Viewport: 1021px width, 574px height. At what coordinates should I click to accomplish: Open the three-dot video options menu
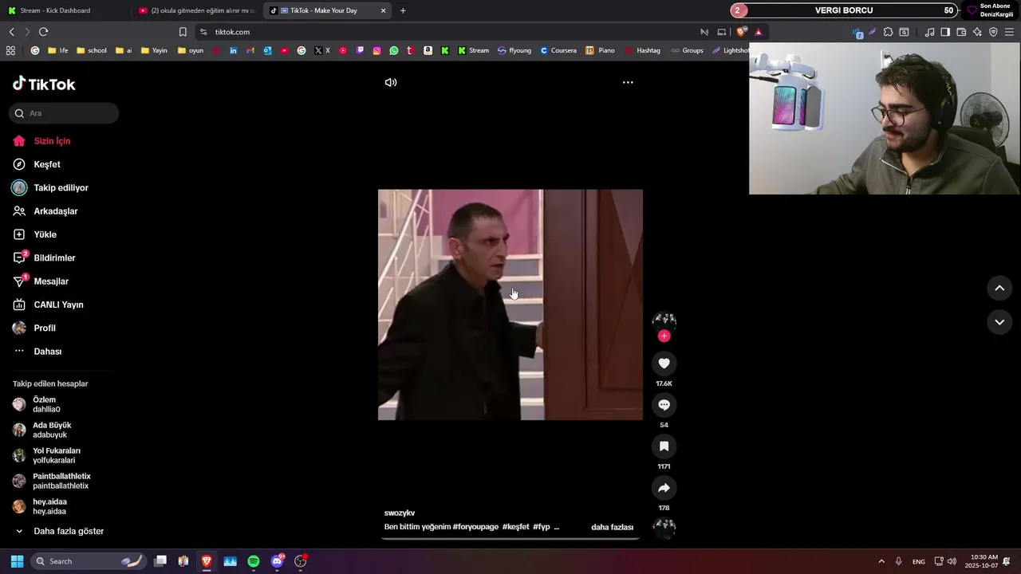(x=628, y=82)
